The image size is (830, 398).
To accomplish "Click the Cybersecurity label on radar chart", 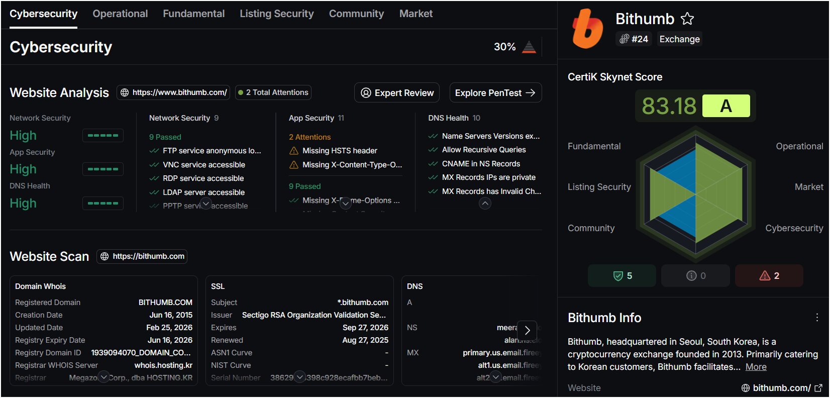I will pyautogui.click(x=794, y=228).
